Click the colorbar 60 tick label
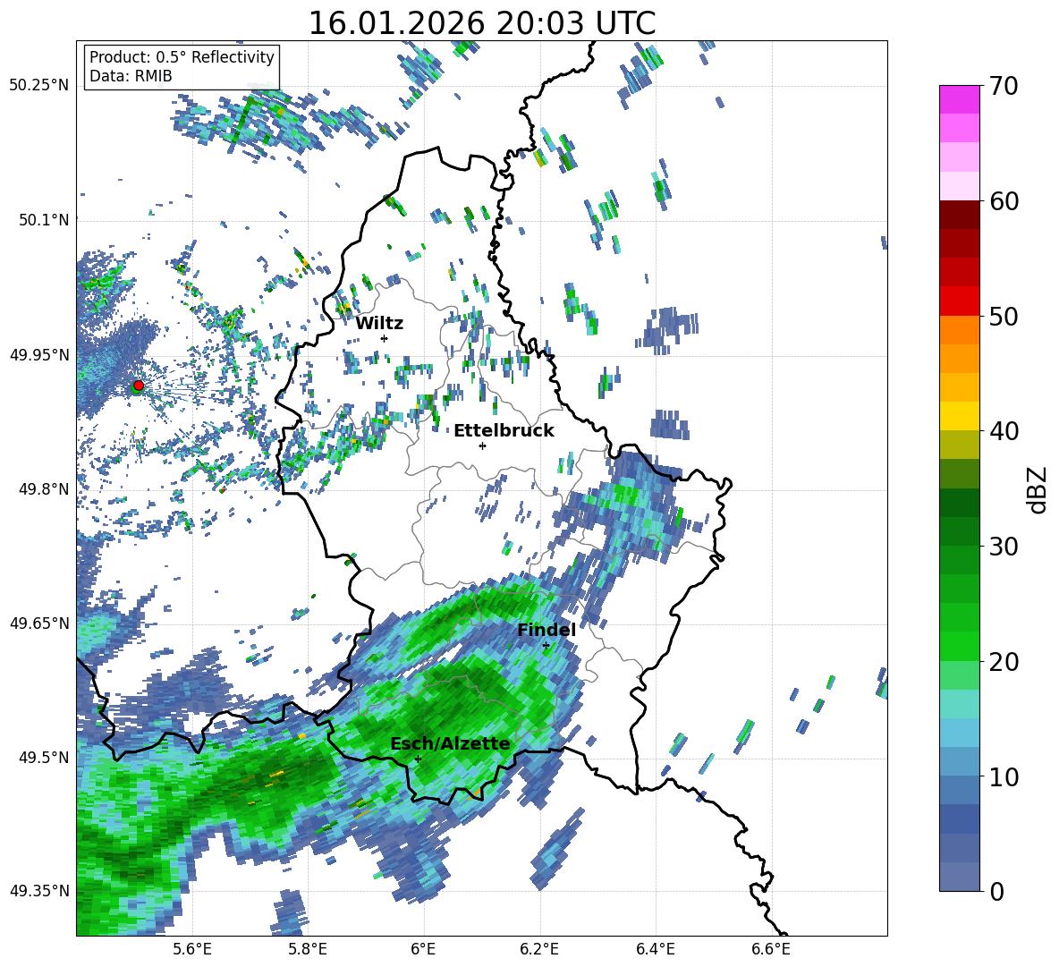 (x=1004, y=201)
